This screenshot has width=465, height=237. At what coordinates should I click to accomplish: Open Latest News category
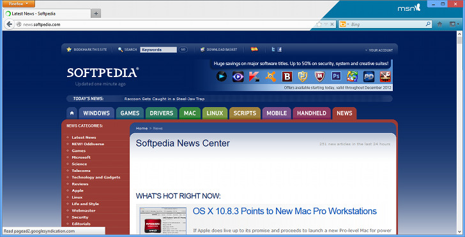click(x=84, y=137)
